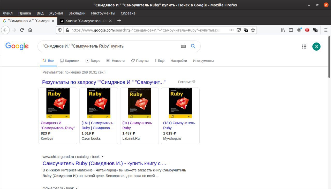The width and height of the screenshot is (331, 189).
Task: Open Firefox account icon in toolbar
Action: click(x=299, y=30)
